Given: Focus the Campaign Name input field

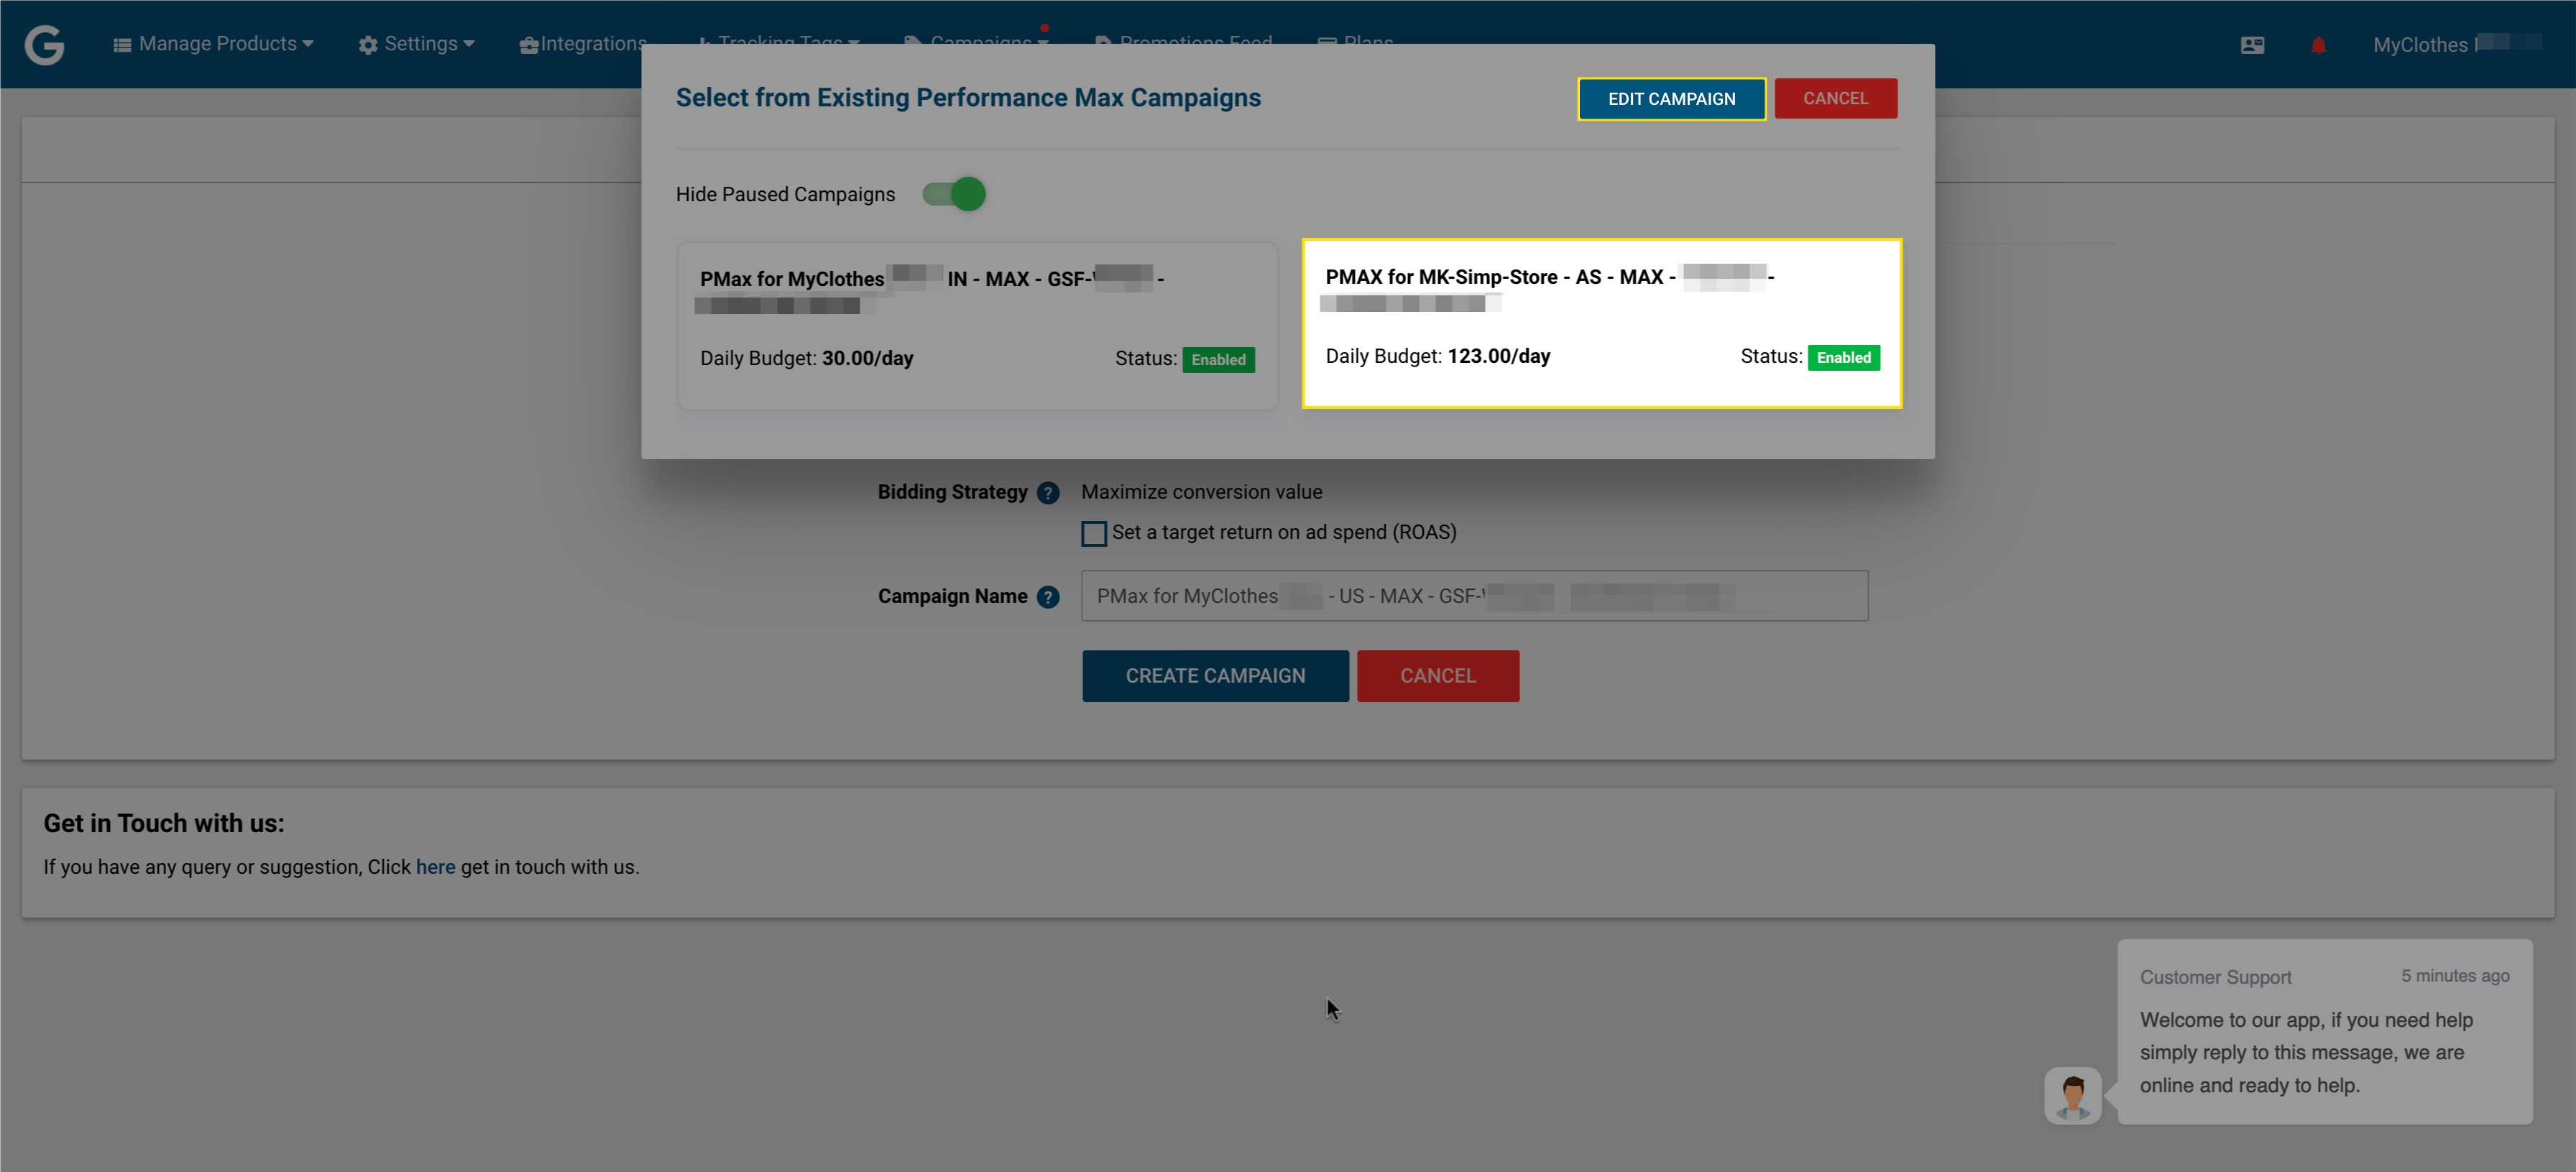Looking at the screenshot, I should [1474, 596].
